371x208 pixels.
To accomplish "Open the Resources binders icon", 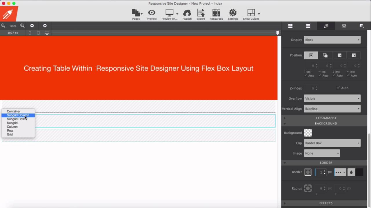I will [216, 13].
